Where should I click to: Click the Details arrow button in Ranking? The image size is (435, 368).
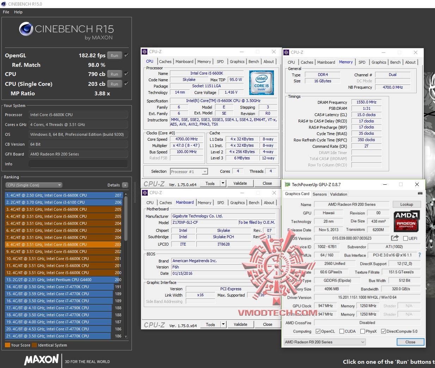125,185
